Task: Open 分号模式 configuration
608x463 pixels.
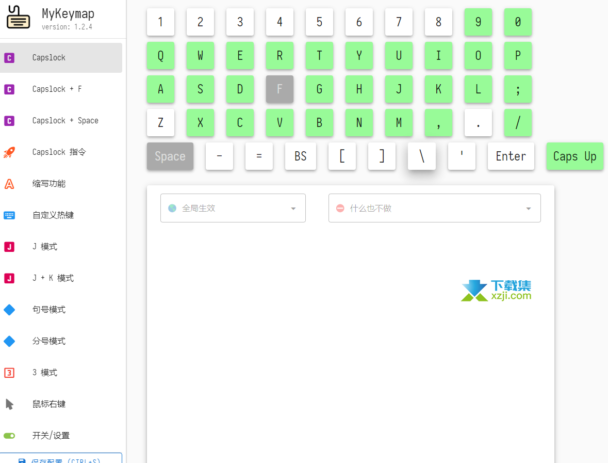Action: tap(61, 341)
